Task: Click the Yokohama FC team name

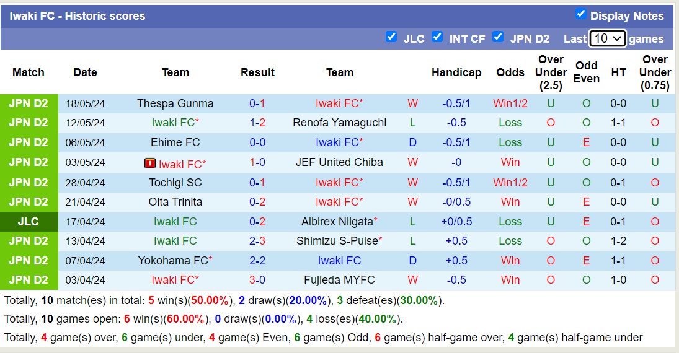Action: [x=173, y=261]
